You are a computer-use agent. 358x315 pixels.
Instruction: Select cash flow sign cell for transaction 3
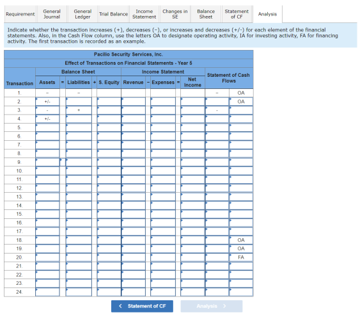(x=217, y=110)
